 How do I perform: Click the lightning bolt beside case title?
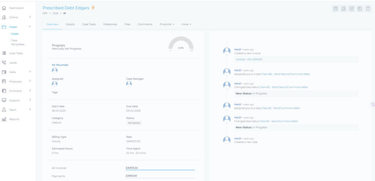tap(93, 8)
